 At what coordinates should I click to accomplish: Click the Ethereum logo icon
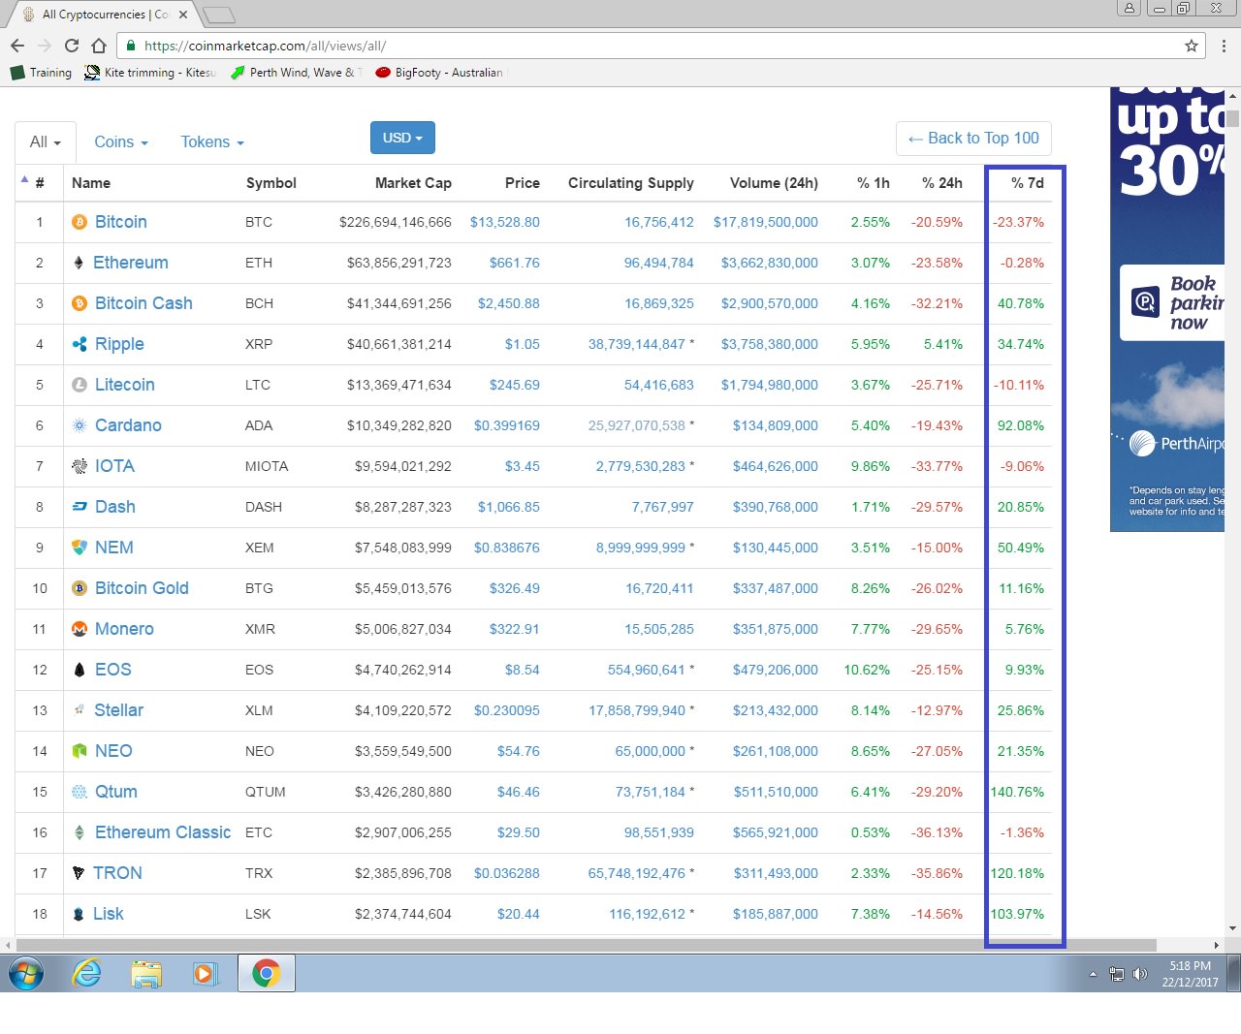pos(79,263)
